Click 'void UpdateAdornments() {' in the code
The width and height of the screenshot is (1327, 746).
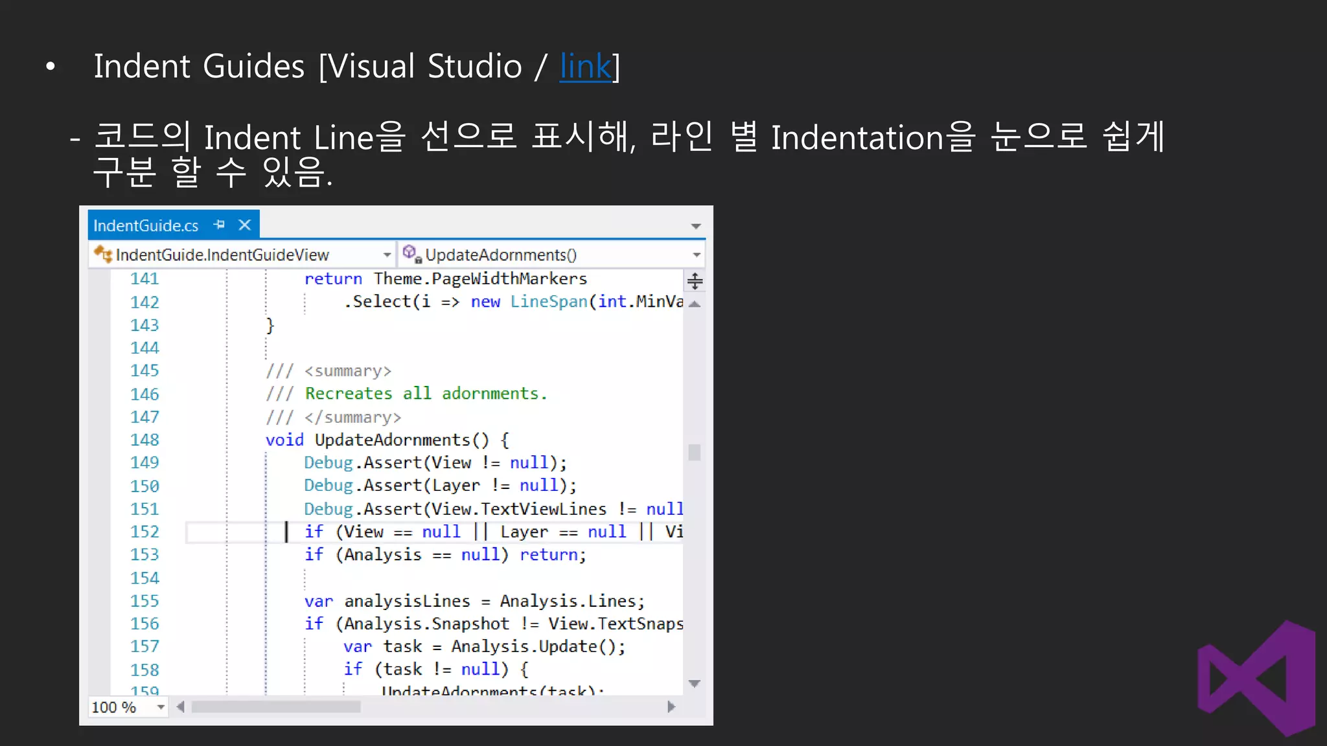coord(387,440)
